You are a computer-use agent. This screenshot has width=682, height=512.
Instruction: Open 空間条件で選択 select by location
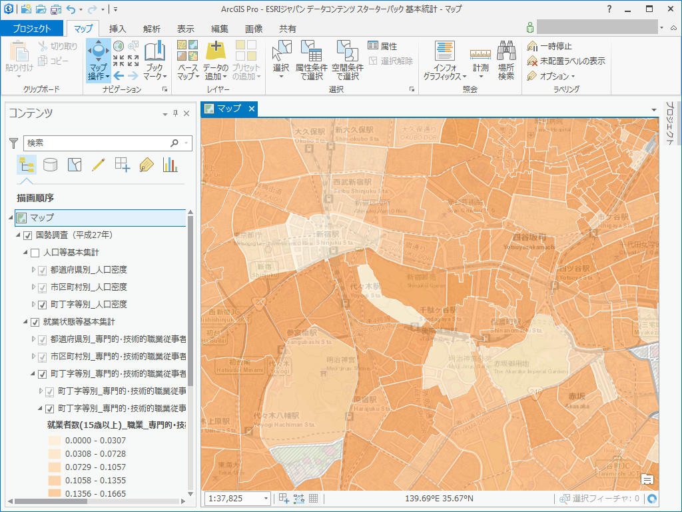pos(348,61)
